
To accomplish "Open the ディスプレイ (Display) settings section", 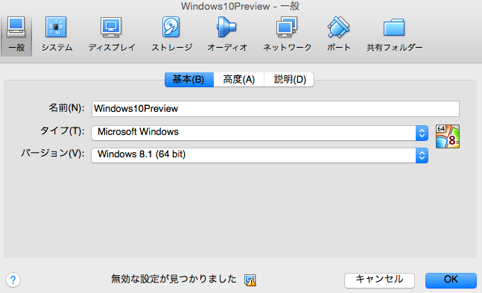I will point(112,34).
